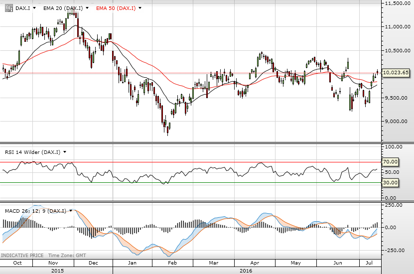Click the Mar month on the time axis
This screenshot has width=414, height=274.
(214, 263)
